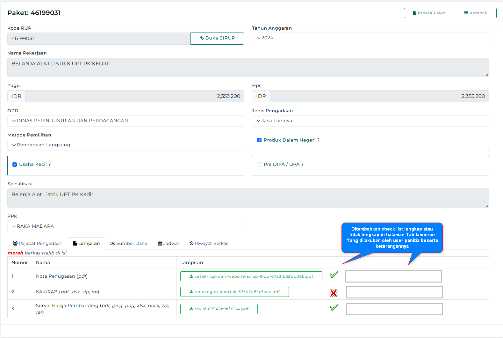Expand the Jenis Pengadaan dropdown
The height and width of the screenshot is (338, 503).
click(x=370, y=121)
